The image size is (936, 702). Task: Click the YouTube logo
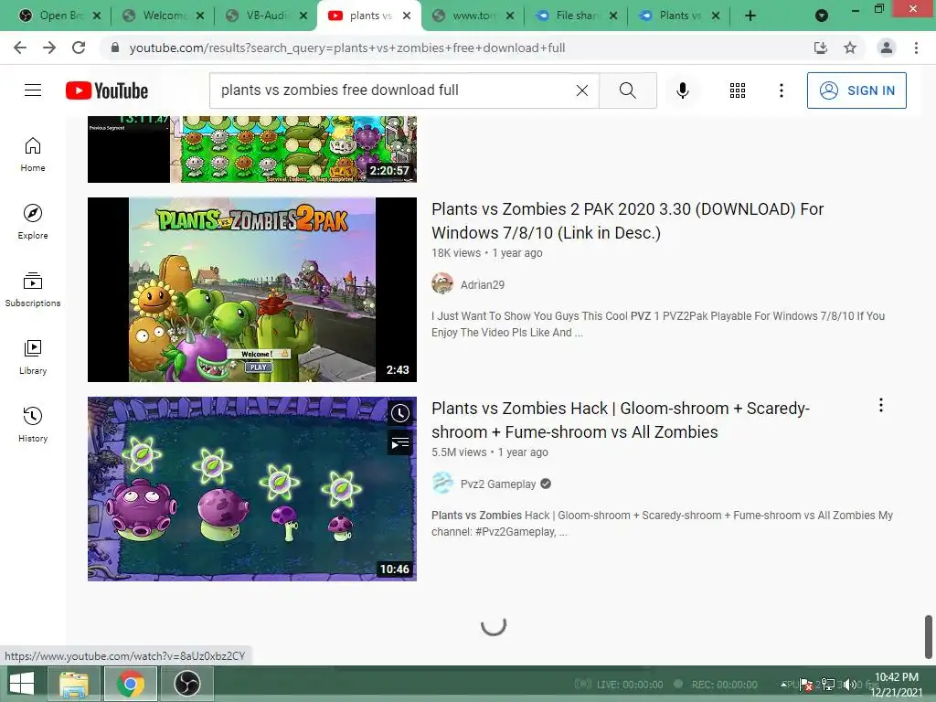click(x=107, y=90)
